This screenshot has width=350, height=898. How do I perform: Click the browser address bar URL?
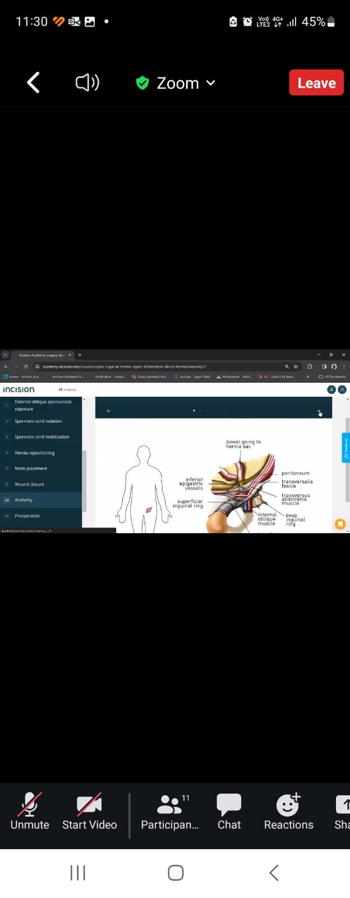pyautogui.click(x=123, y=366)
